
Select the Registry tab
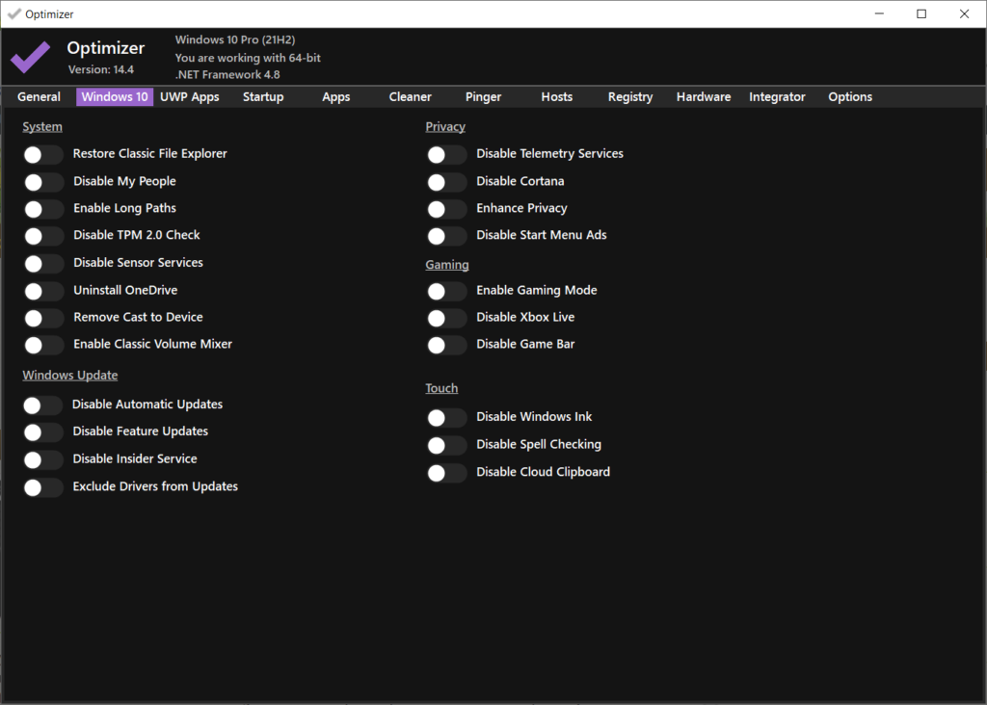[x=630, y=97]
